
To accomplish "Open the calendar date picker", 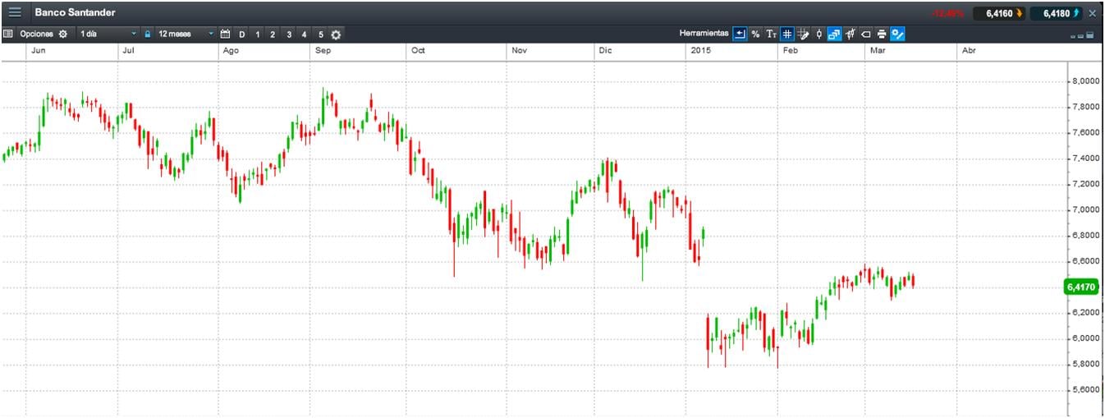I will (226, 34).
